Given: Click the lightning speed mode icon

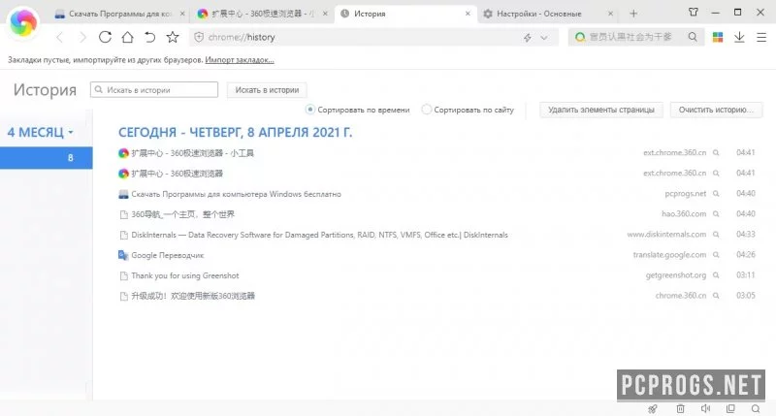Looking at the screenshot, I should [x=528, y=38].
